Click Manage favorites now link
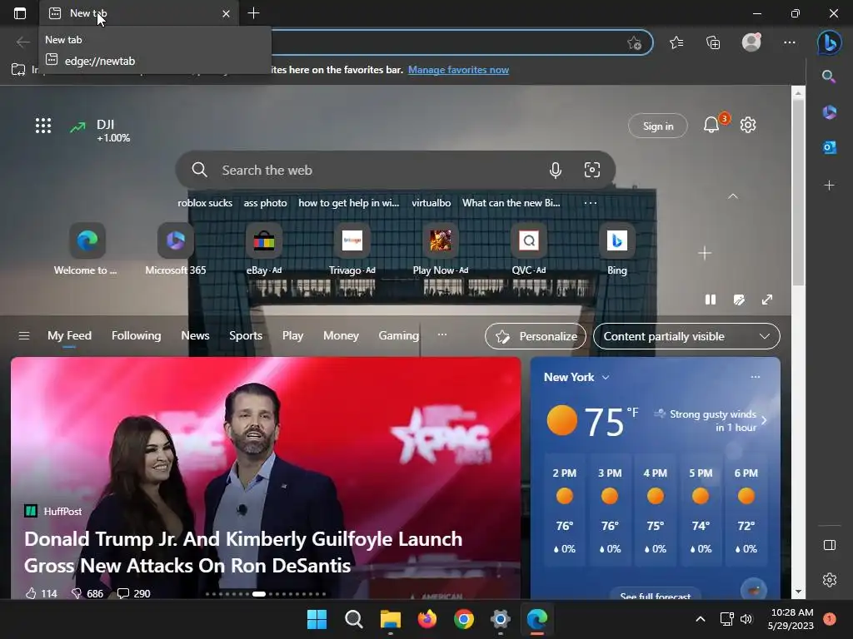Image resolution: width=853 pixels, height=639 pixels. point(459,70)
